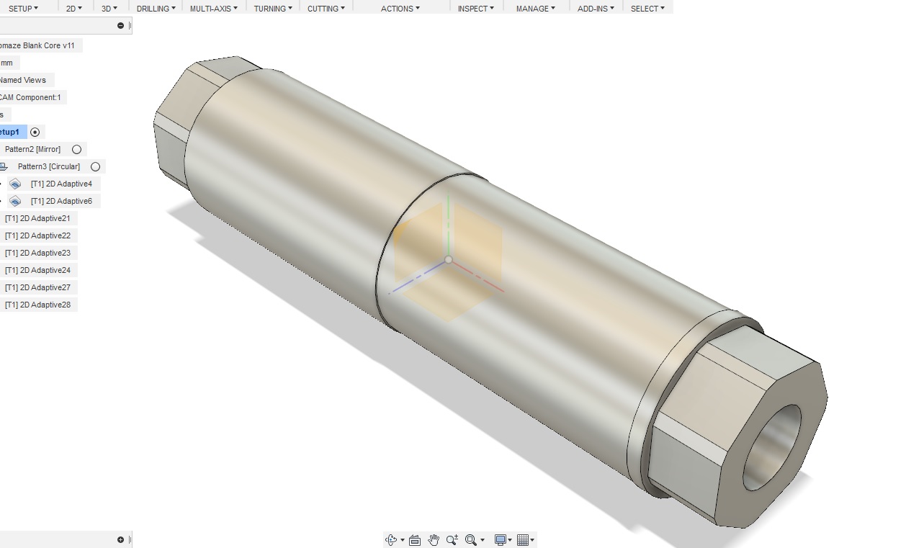Open Display Settings monitor icon

click(501, 540)
